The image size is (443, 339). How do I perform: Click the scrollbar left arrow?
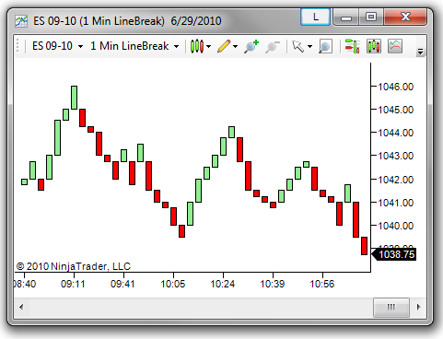coord(21,307)
